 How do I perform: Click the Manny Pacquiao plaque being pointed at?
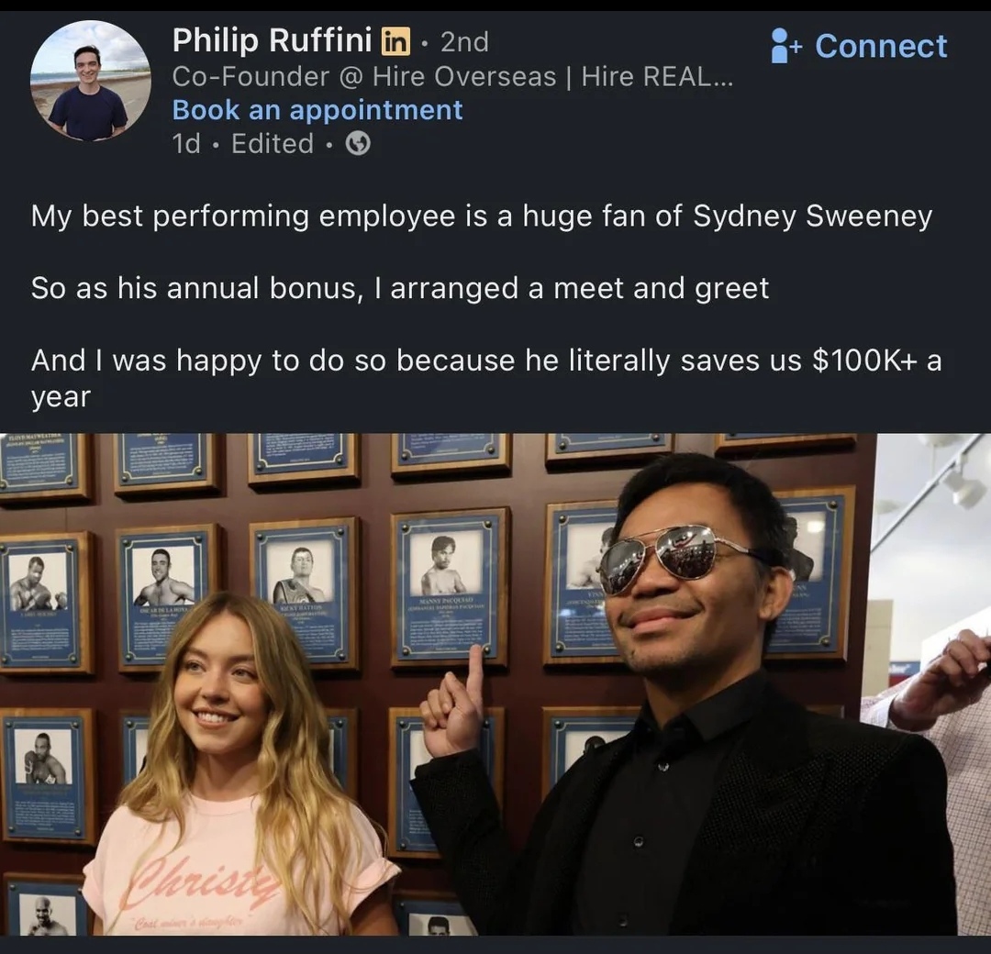450,586
